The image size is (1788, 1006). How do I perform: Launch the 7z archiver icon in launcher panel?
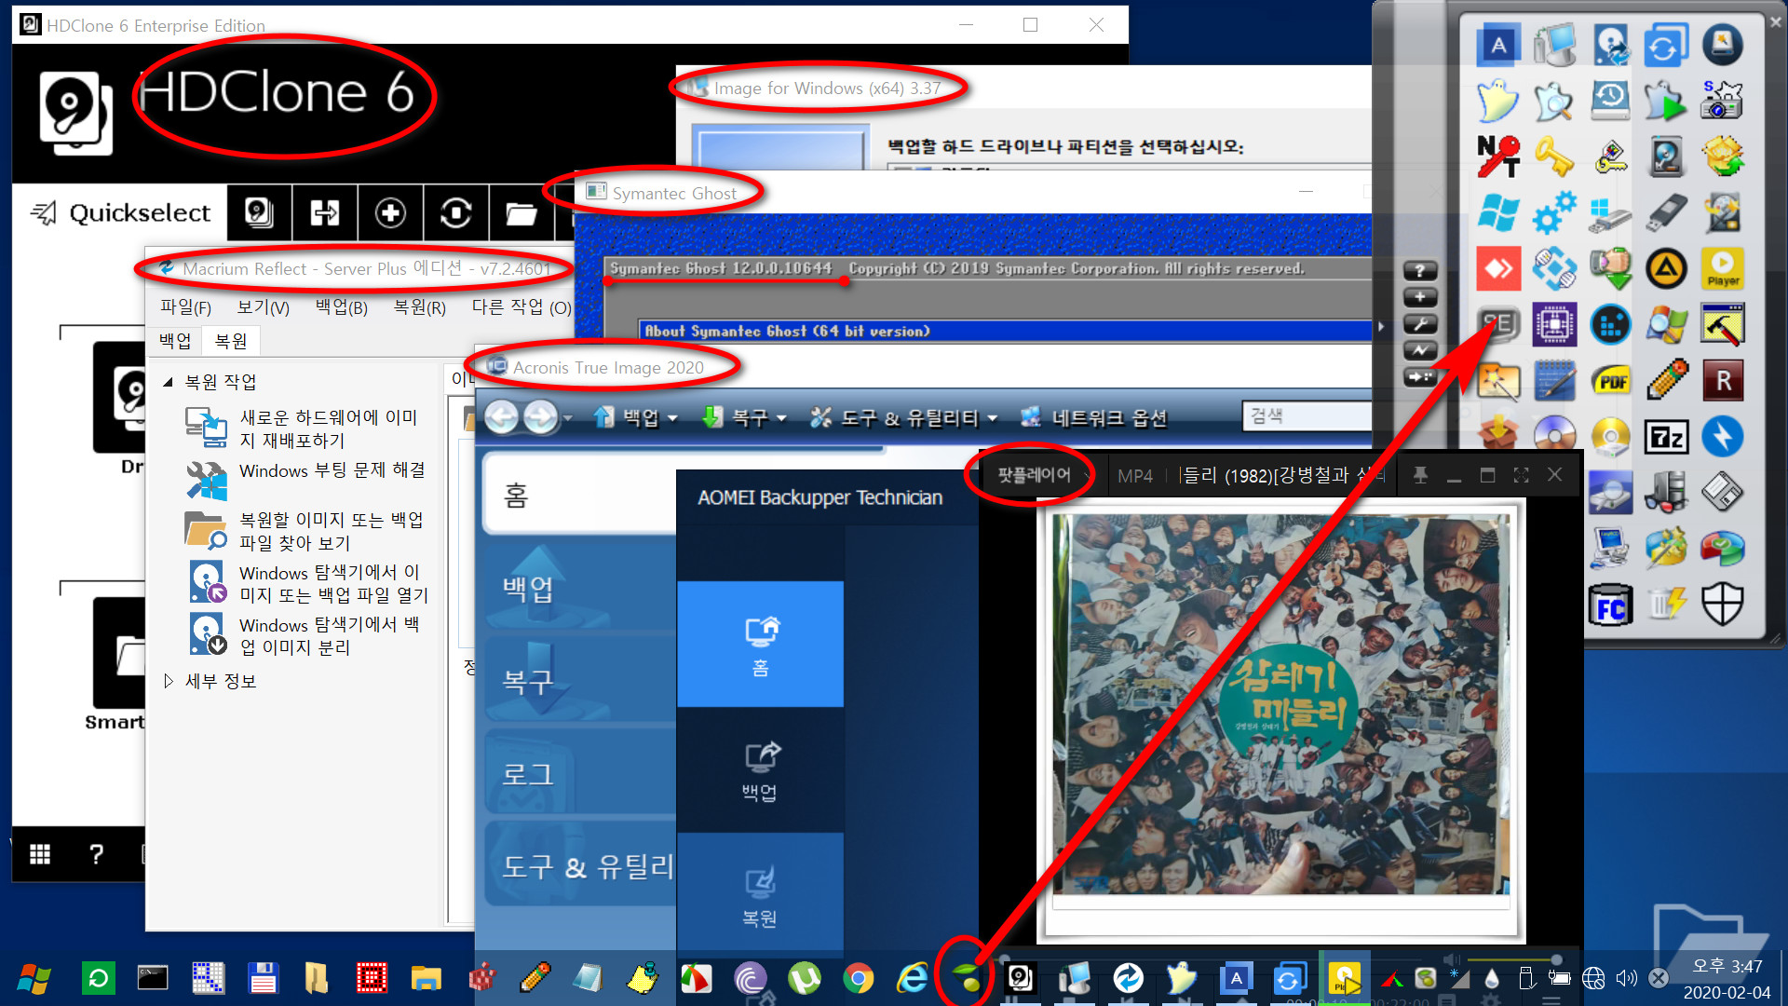(1666, 437)
